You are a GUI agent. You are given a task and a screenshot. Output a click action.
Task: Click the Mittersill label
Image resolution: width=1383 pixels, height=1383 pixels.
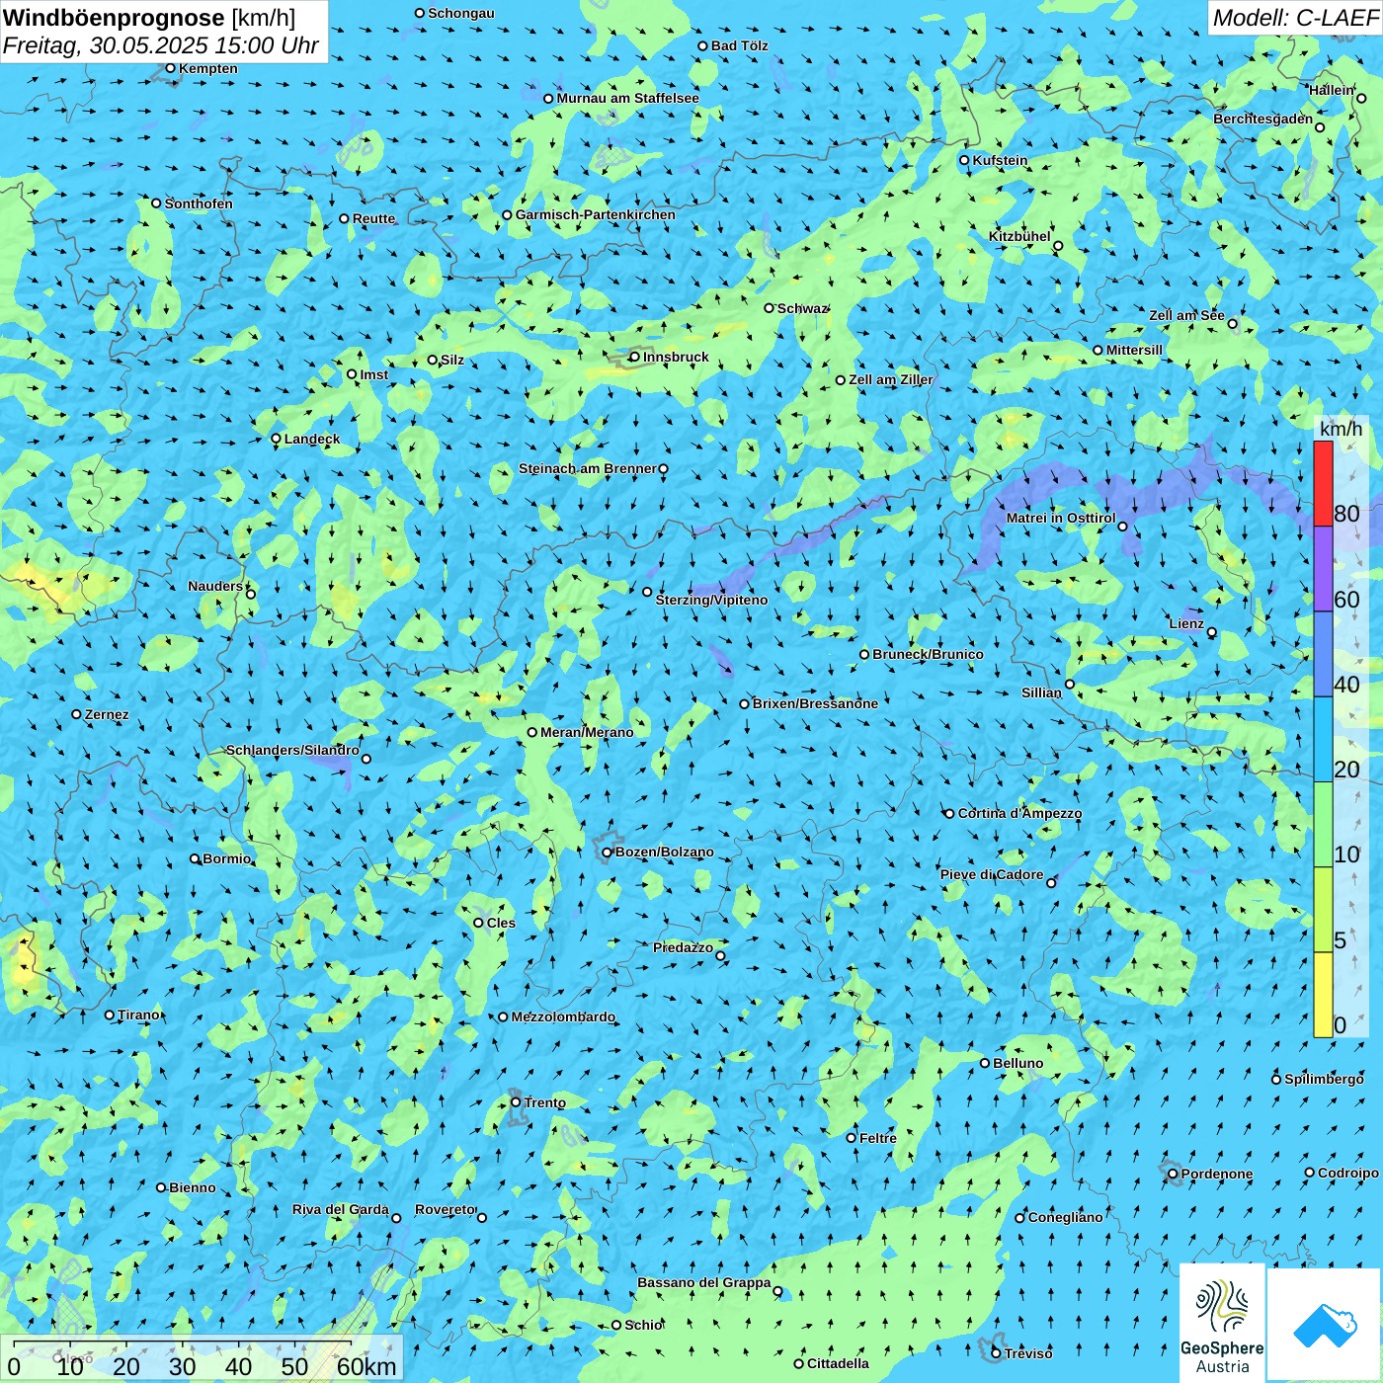tap(1134, 350)
